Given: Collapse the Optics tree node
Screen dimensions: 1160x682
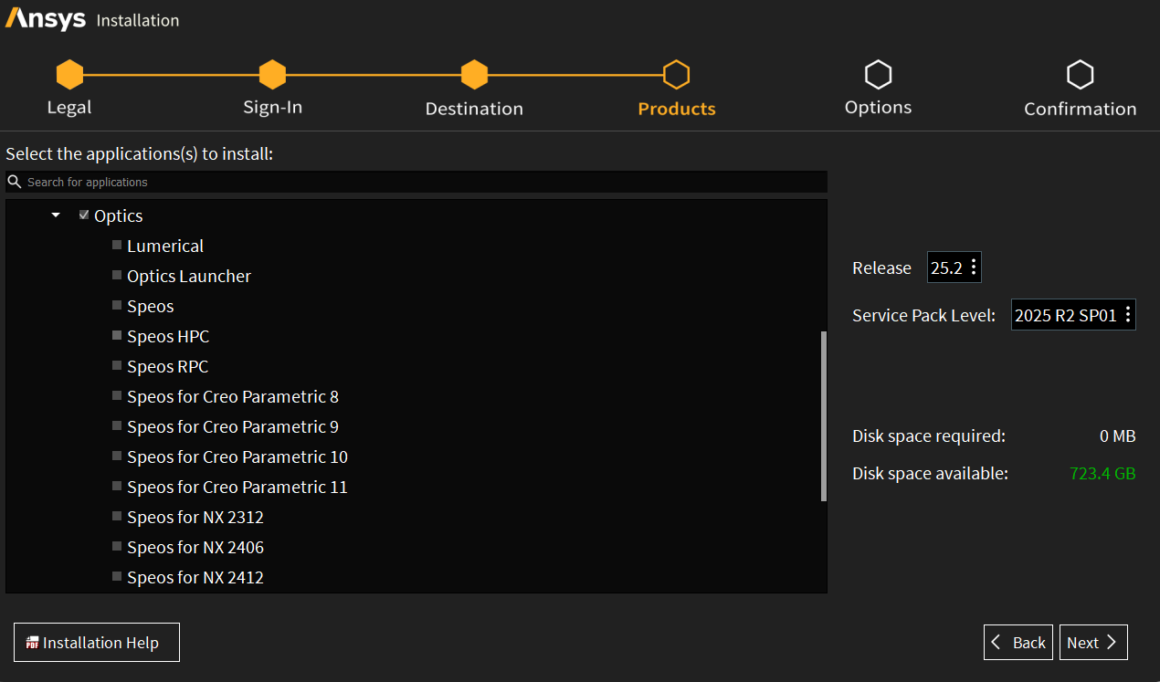Looking at the screenshot, I should tap(56, 215).
